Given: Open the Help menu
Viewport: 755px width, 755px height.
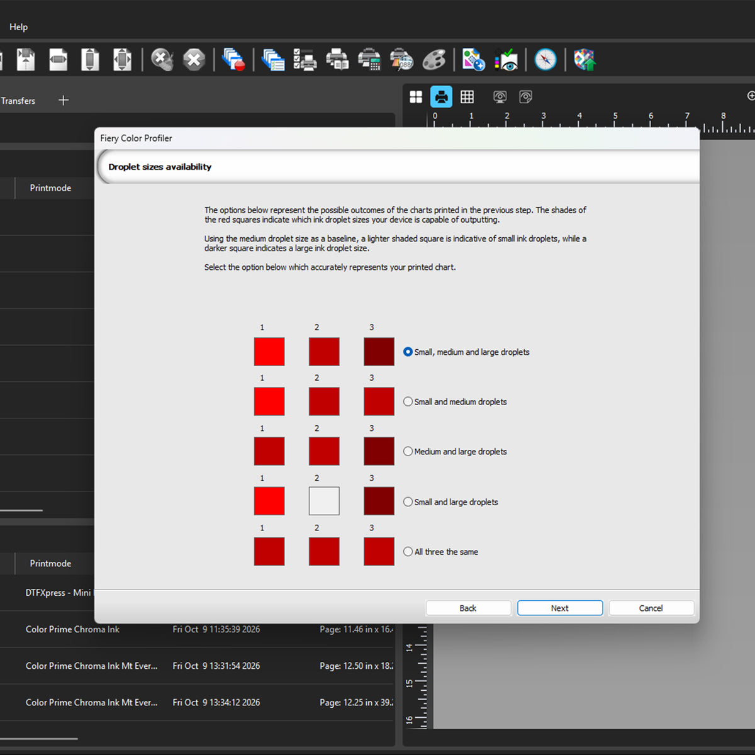Looking at the screenshot, I should tap(18, 27).
